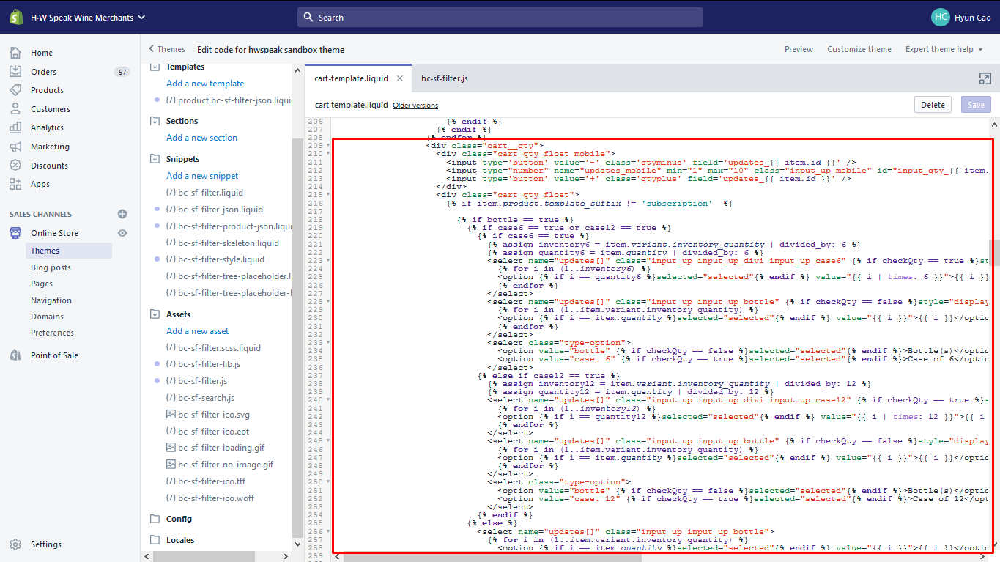Collapse code fold at line 210
Image resolution: width=1000 pixels, height=562 pixels.
click(328, 154)
